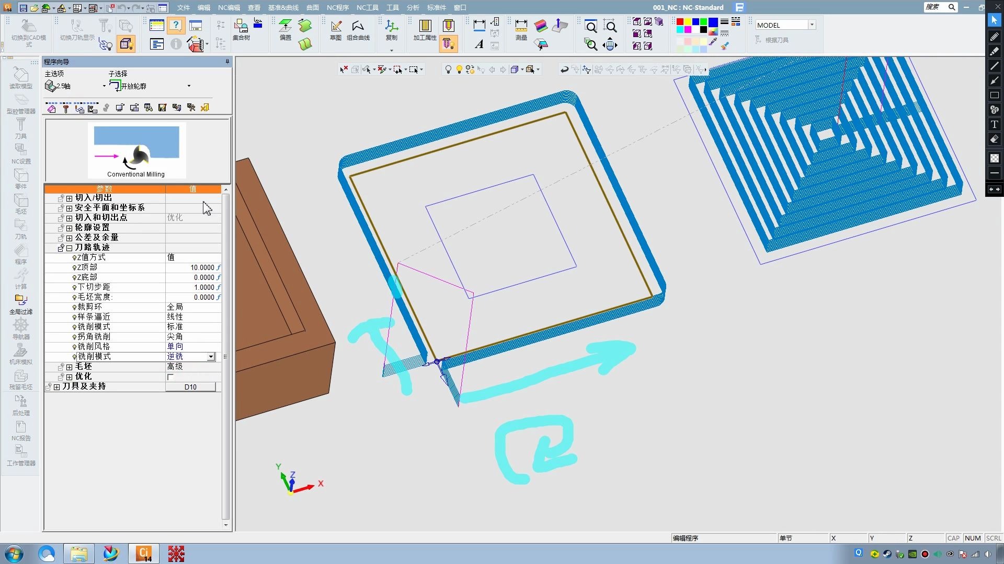The image size is (1004, 564).
Task: Click the 组合曲线 composite curve icon
Action: (x=358, y=27)
